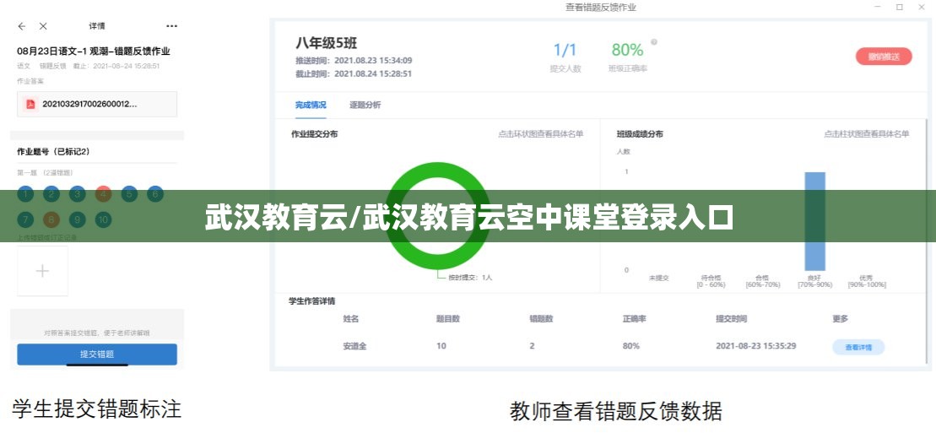This screenshot has width=936, height=433.
Task: Click submission time 2021-08-23 15:35:29 cell
Action: click(755, 346)
